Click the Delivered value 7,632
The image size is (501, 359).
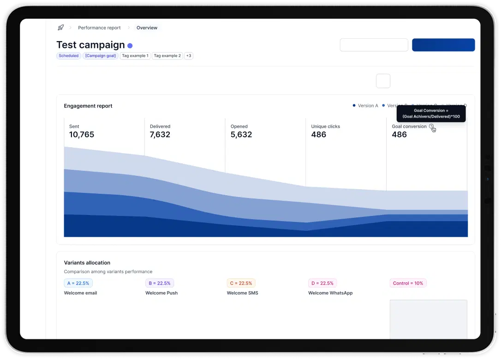(160, 135)
